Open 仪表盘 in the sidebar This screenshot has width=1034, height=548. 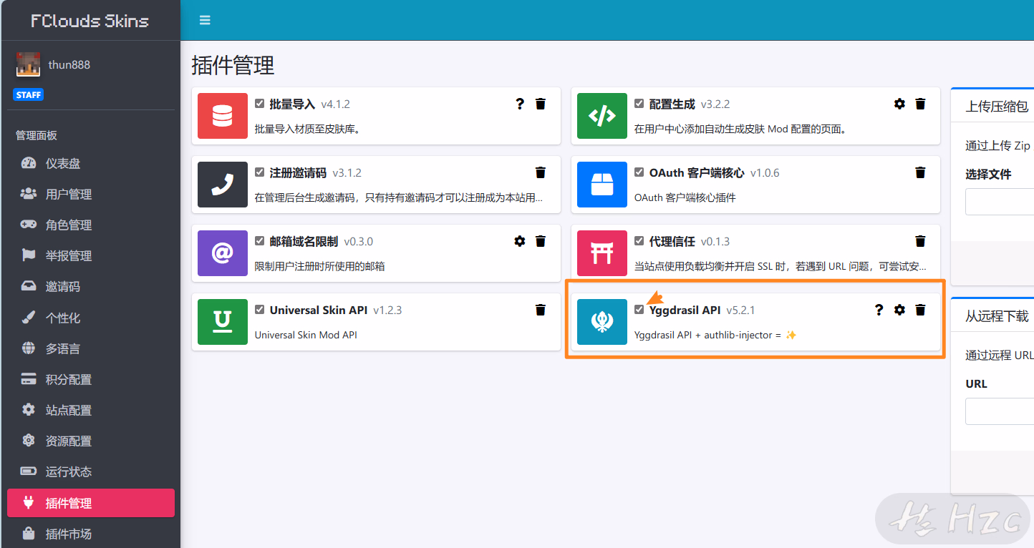tap(91, 163)
